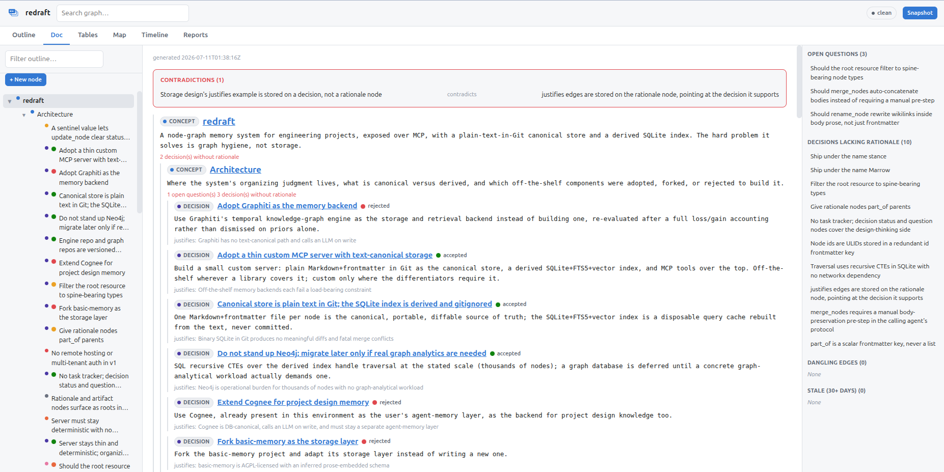The height and width of the screenshot is (472, 944).
Task: Switch to the Tables tab
Action: pyautogui.click(x=88, y=35)
